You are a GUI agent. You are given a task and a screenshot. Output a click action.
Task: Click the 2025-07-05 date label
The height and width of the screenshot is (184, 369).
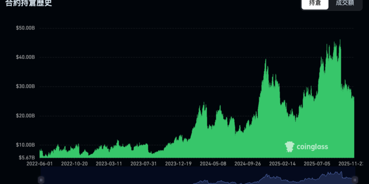(317, 163)
